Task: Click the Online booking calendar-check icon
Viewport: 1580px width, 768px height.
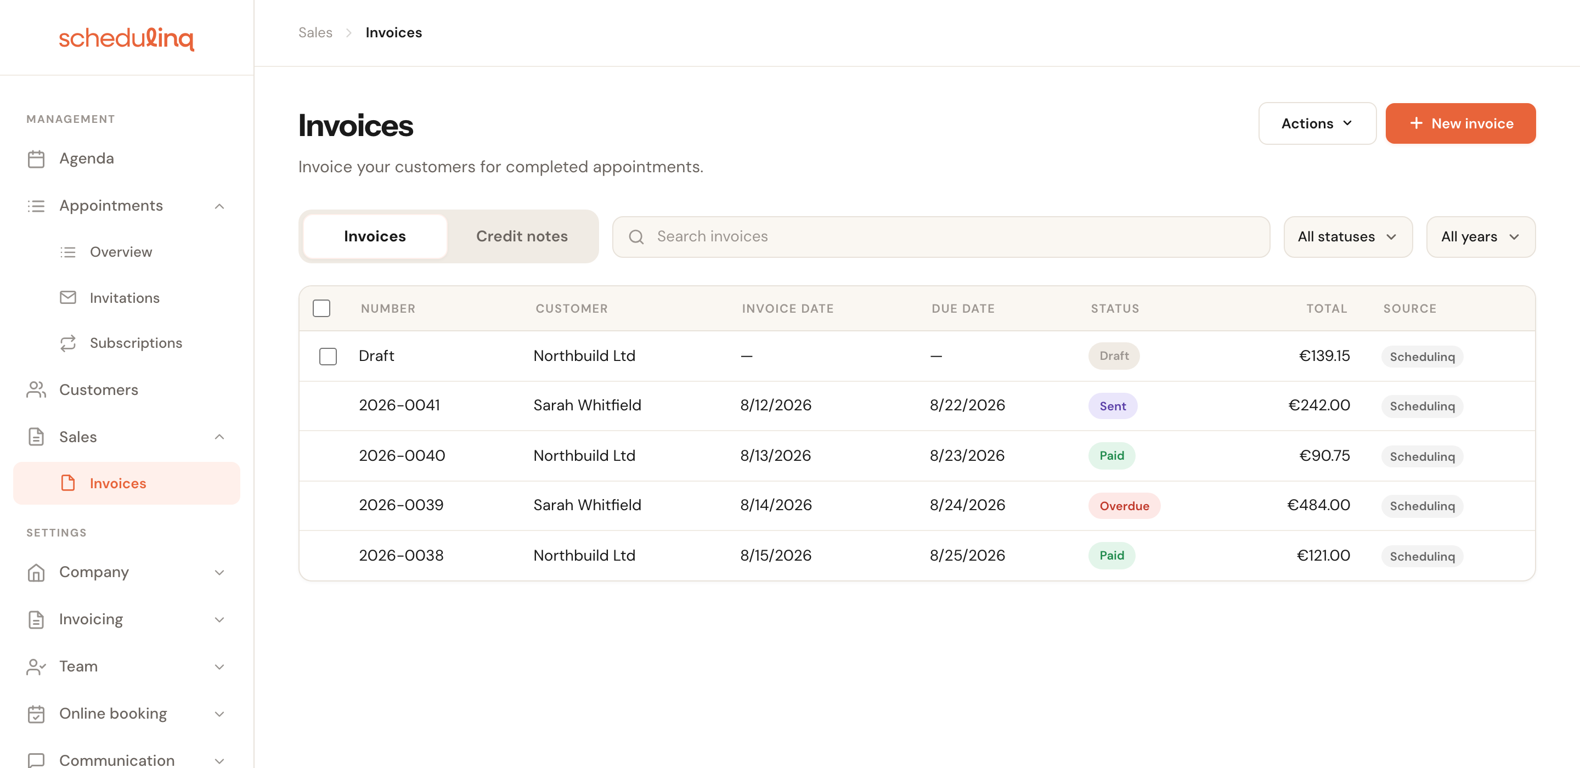Action: pos(36,714)
